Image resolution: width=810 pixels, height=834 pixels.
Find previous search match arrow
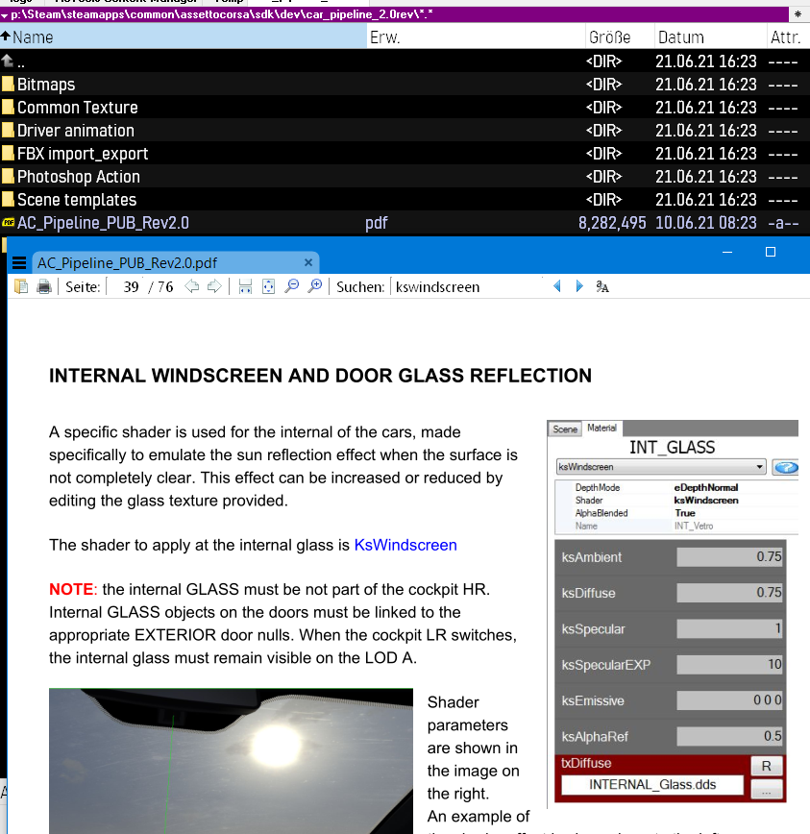[x=557, y=286]
